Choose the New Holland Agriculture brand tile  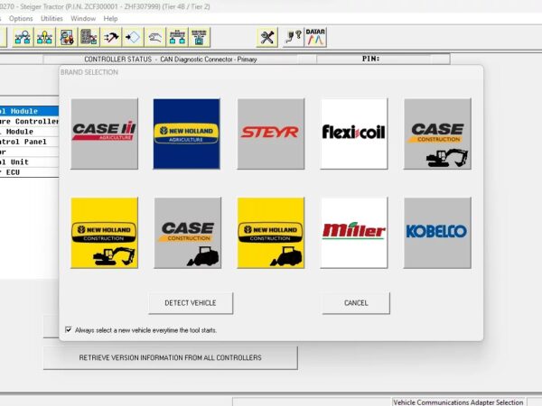(187, 134)
